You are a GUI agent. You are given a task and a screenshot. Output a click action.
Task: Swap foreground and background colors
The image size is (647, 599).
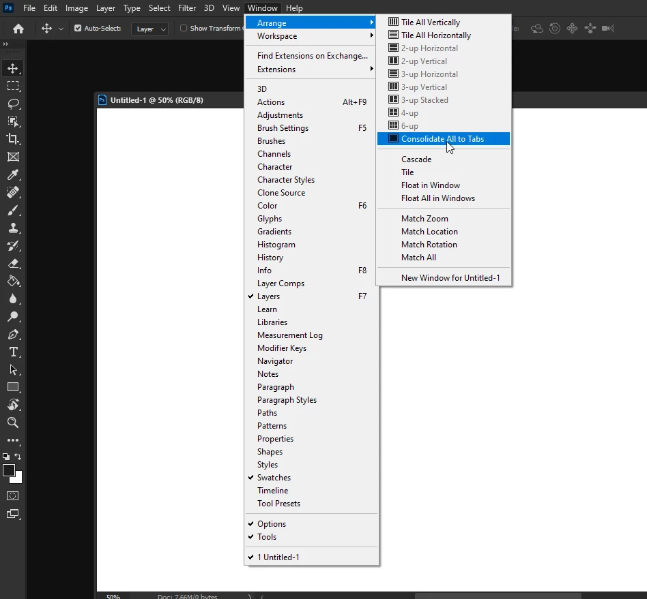pos(18,457)
